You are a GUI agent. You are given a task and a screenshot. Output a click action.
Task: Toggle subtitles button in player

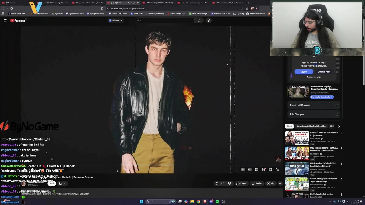coord(257,169)
